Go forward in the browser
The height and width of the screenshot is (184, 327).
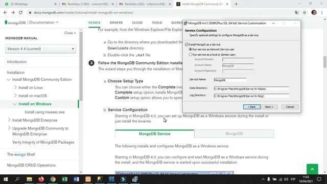click(x=13, y=12)
